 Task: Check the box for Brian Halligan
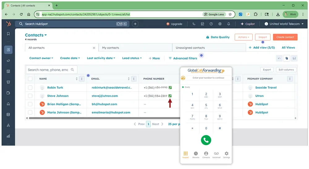pyautogui.click(x=30, y=104)
